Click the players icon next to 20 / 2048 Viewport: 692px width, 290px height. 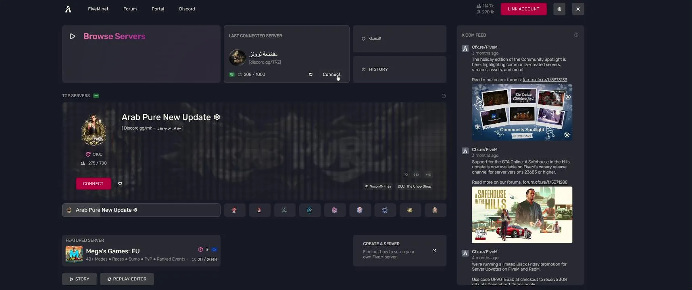coord(194,260)
